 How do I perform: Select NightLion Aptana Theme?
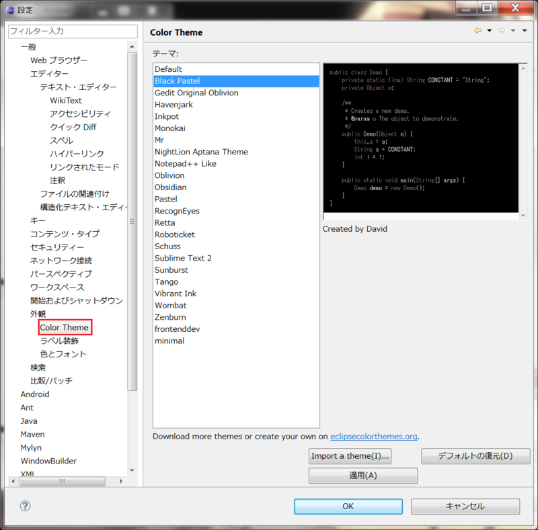pos(236,152)
